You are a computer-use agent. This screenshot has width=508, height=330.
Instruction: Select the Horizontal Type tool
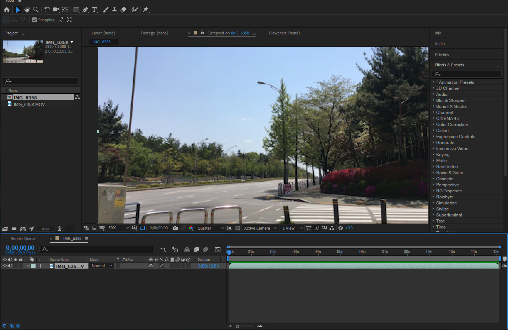94,10
